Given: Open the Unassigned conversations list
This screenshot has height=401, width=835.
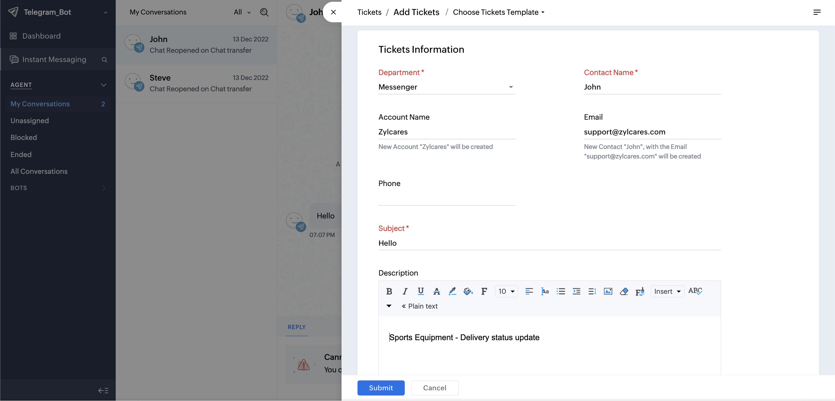Looking at the screenshot, I should [30, 121].
